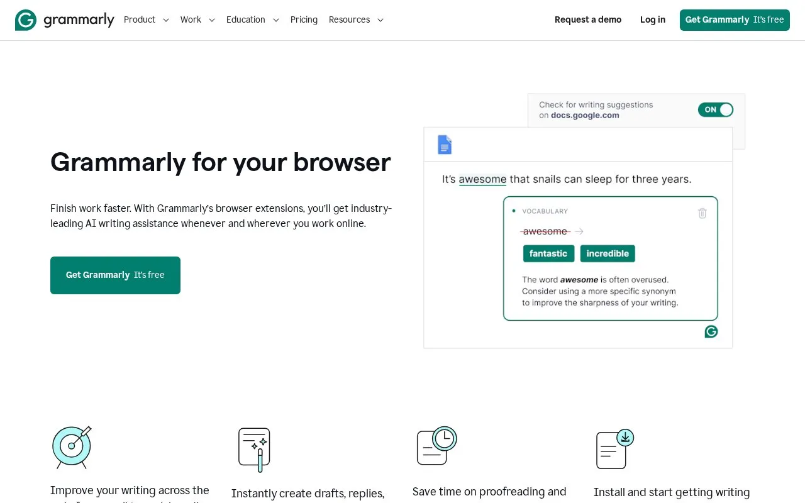This screenshot has height=503, width=805.
Task: Go to the Pricing page
Action: (304, 19)
